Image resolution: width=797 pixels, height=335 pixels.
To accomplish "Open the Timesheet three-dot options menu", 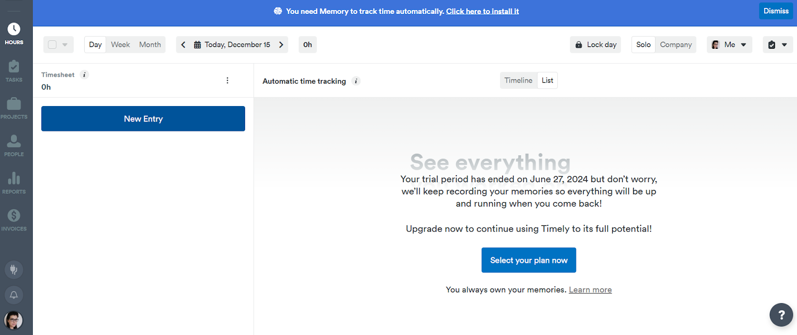I will pyautogui.click(x=228, y=81).
